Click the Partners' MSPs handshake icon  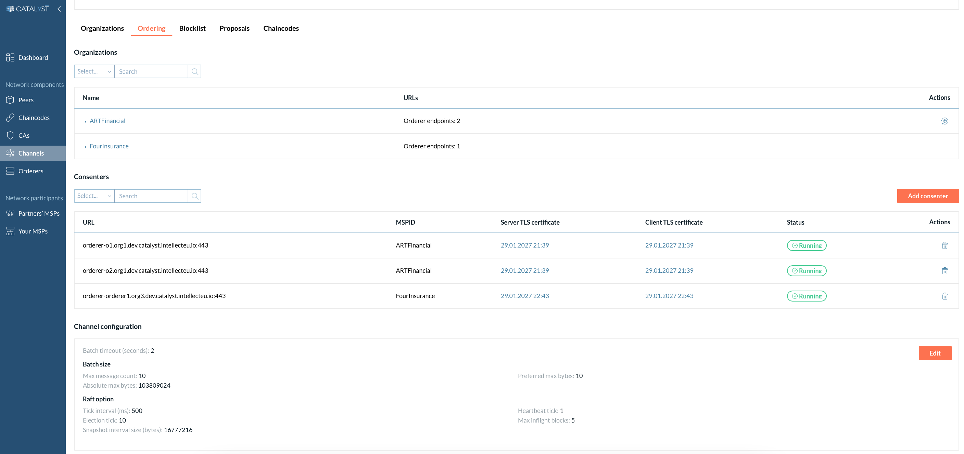[x=10, y=213]
